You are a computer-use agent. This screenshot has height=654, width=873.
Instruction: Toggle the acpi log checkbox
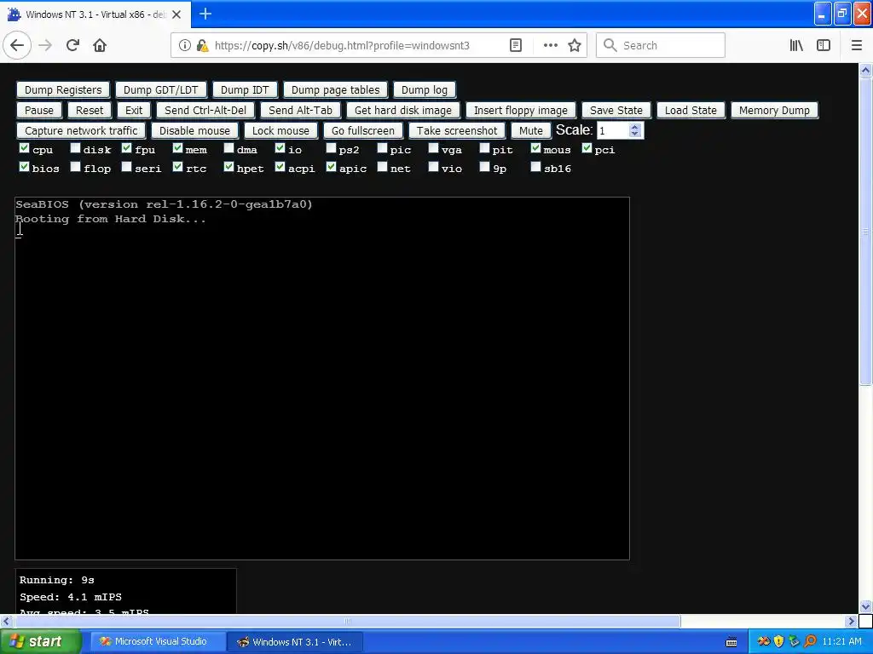pyautogui.click(x=280, y=167)
